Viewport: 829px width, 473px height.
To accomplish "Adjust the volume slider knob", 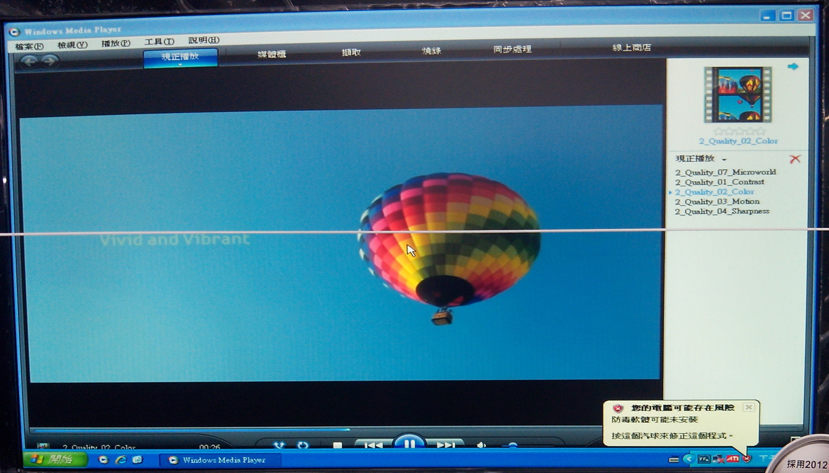I will [x=513, y=445].
